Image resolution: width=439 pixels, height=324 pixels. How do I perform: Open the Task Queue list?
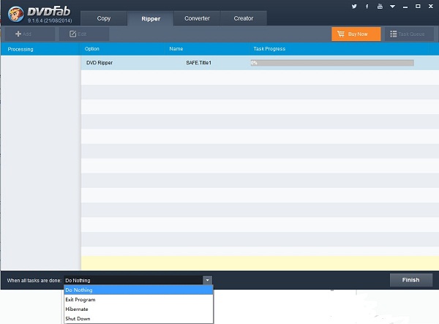click(409, 34)
